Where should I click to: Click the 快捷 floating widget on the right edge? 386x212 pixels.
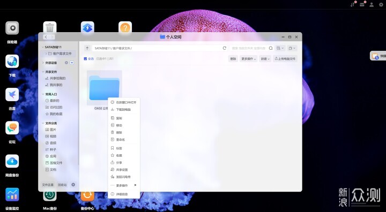(x=378, y=56)
